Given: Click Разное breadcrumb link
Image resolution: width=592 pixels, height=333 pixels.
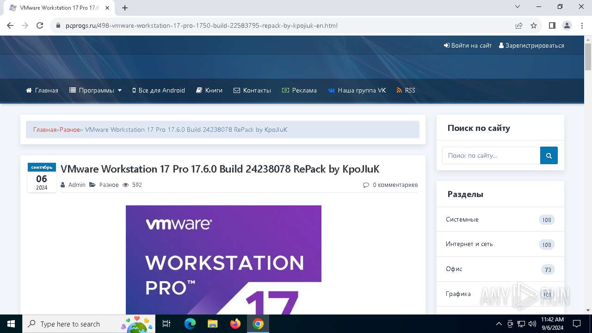Looking at the screenshot, I should 70,129.
